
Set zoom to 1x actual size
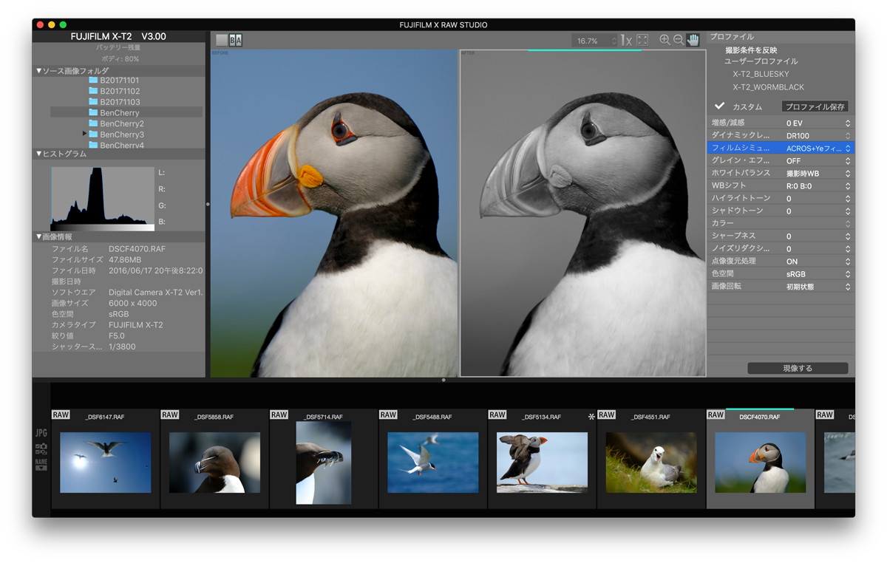point(626,41)
